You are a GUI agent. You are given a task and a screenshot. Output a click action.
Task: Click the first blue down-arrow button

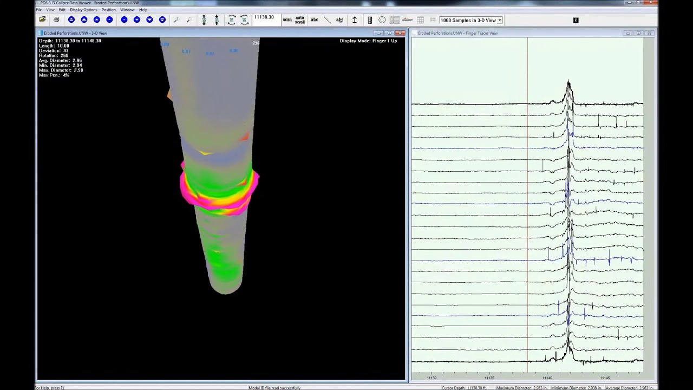[124, 19]
